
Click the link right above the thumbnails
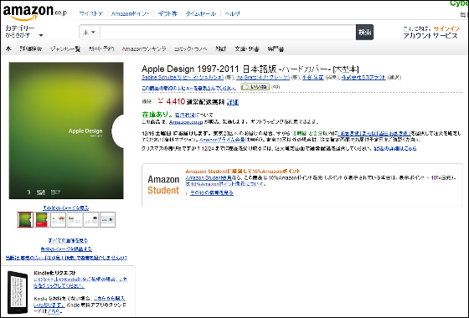pos(66,208)
